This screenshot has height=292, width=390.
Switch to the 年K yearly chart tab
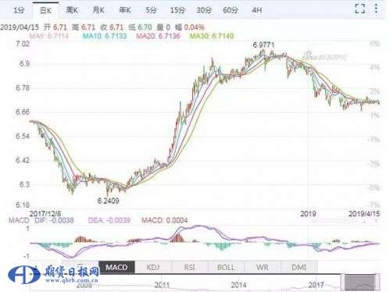point(125,10)
